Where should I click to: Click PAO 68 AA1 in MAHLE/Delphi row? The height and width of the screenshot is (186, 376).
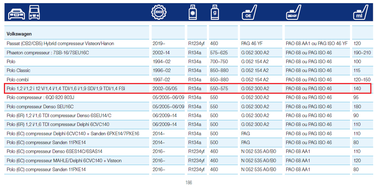tap(298, 160)
